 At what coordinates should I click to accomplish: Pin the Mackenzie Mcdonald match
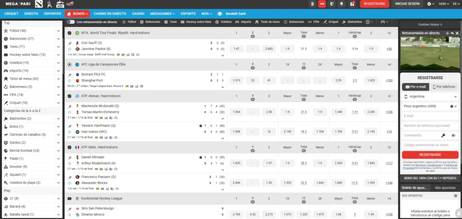pos(70,106)
